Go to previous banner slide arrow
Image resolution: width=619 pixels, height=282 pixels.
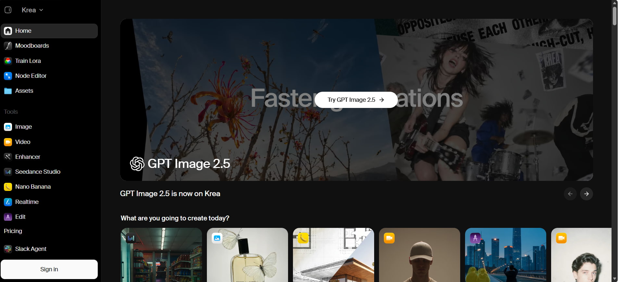[x=570, y=194]
